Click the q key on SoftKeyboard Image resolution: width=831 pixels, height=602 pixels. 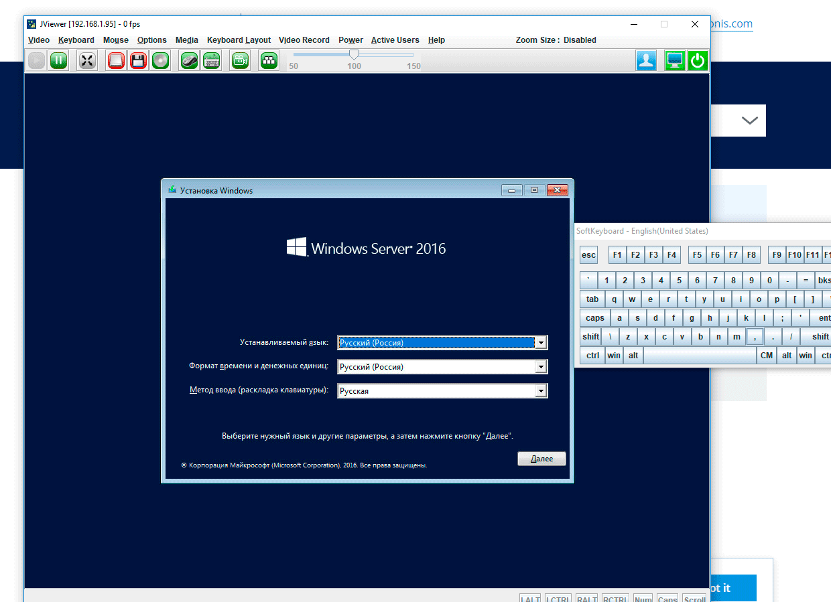click(x=614, y=299)
